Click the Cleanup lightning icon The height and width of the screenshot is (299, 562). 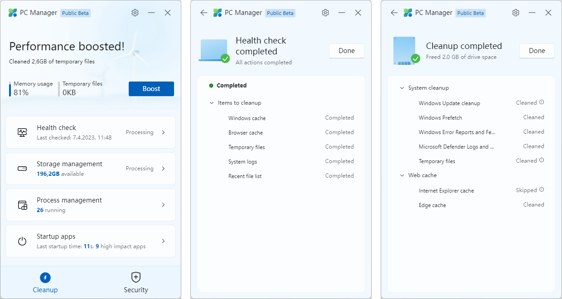45,278
